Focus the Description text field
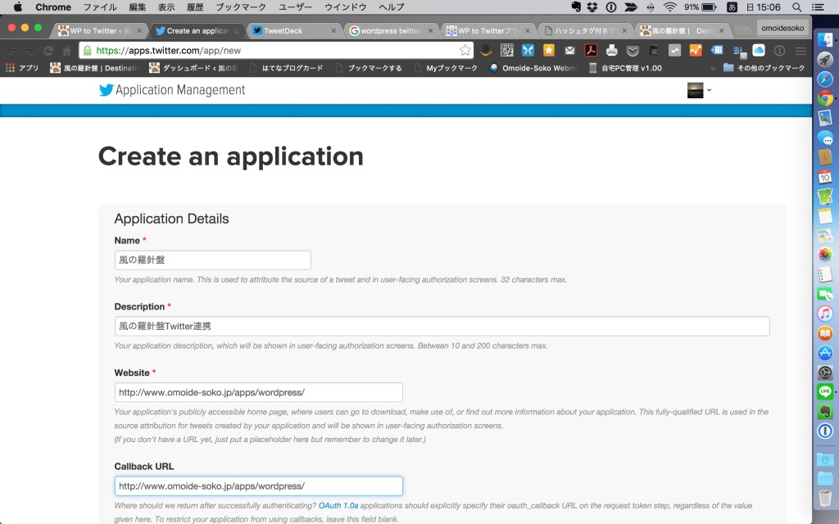This screenshot has height=524, width=839. coord(442,326)
